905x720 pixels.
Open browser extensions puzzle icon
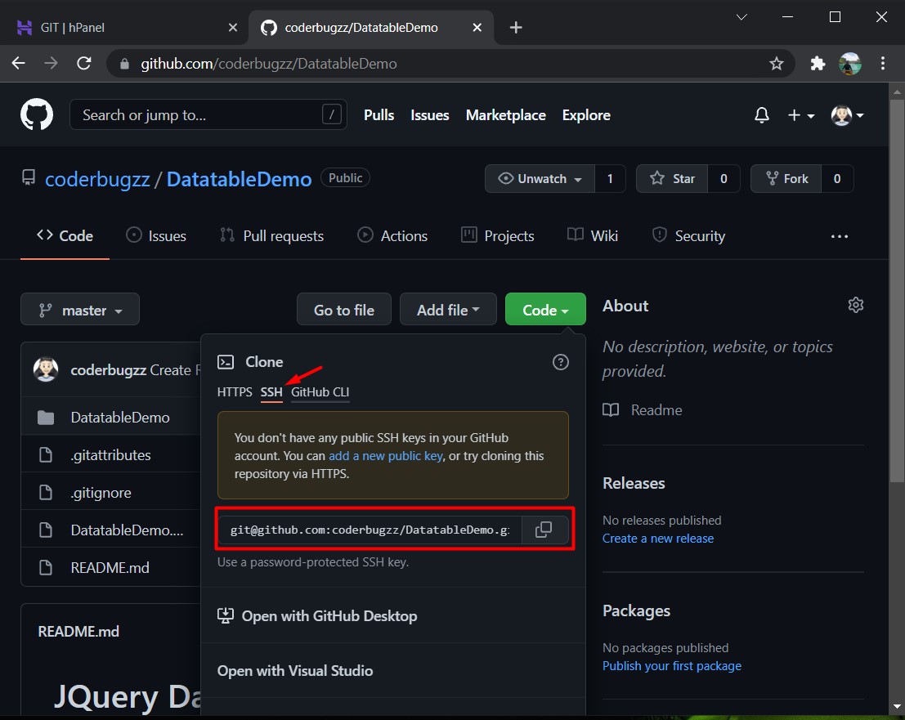point(817,63)
